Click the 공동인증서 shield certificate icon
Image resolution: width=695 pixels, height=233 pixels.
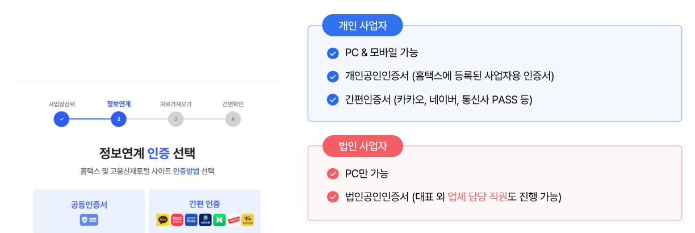(89, 220)
